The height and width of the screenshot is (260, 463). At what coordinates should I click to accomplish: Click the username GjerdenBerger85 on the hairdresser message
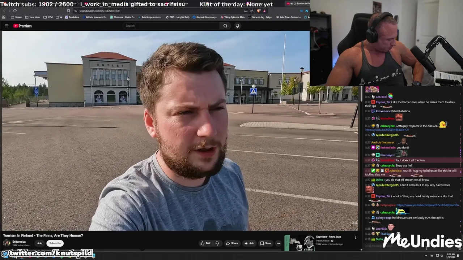pos(387,185)
